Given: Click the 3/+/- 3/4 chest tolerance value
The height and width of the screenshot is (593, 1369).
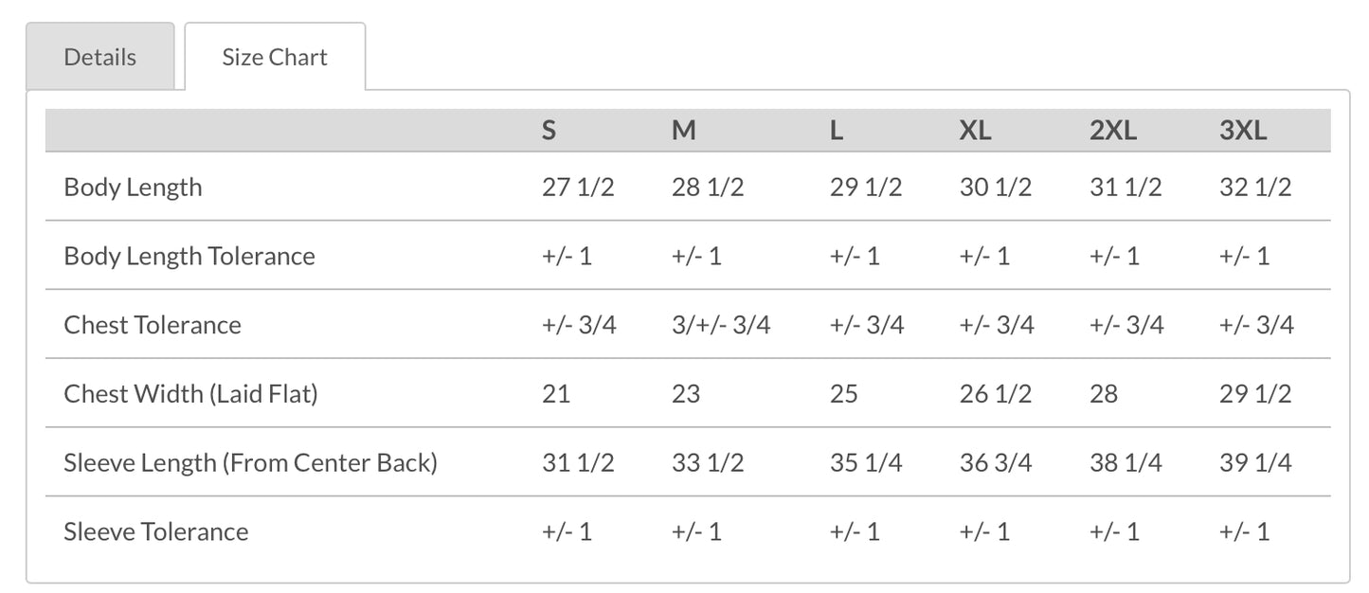Looking at the screenshot, I should coord(721,325).
